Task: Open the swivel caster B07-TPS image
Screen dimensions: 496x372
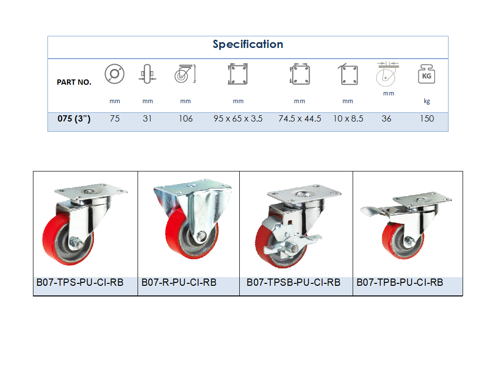Action: click(85, 224)
